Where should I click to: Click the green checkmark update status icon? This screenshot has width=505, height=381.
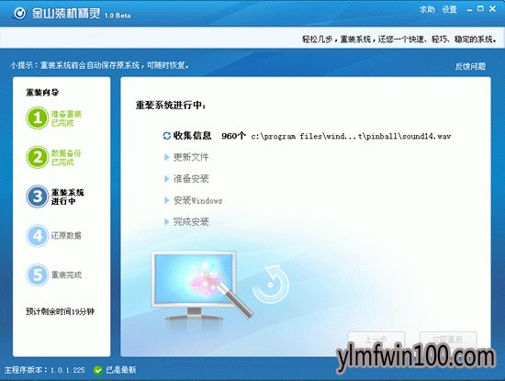(98, 370)
